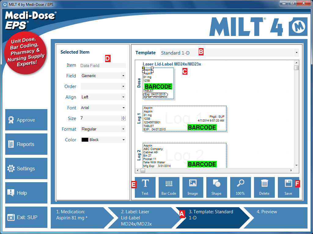Screen dimensions: 313x234
Task: Select "TABLET" in the Log 1 label
Action: [149, 126]
